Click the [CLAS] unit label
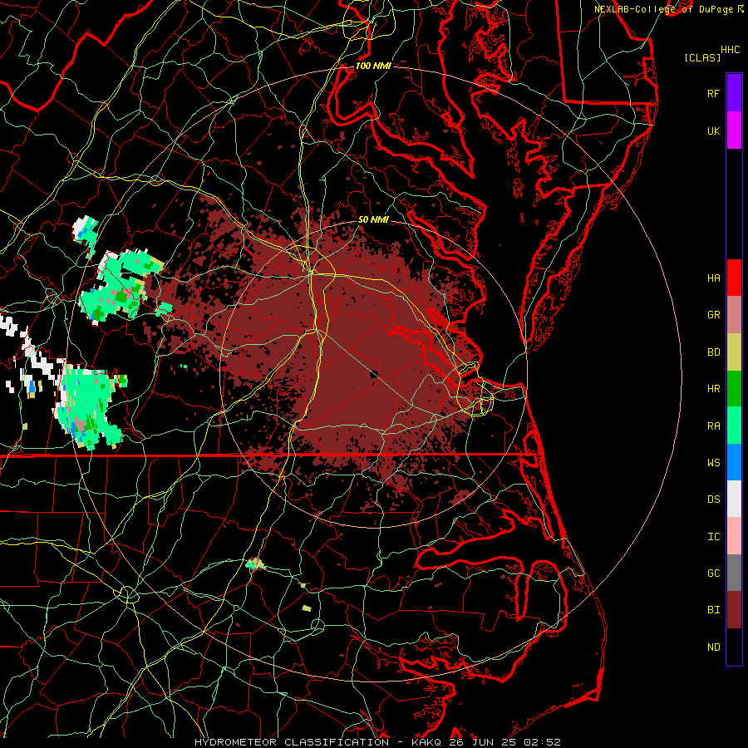The height and width of the screenshot is (748, 748). (x=702, y=58)
